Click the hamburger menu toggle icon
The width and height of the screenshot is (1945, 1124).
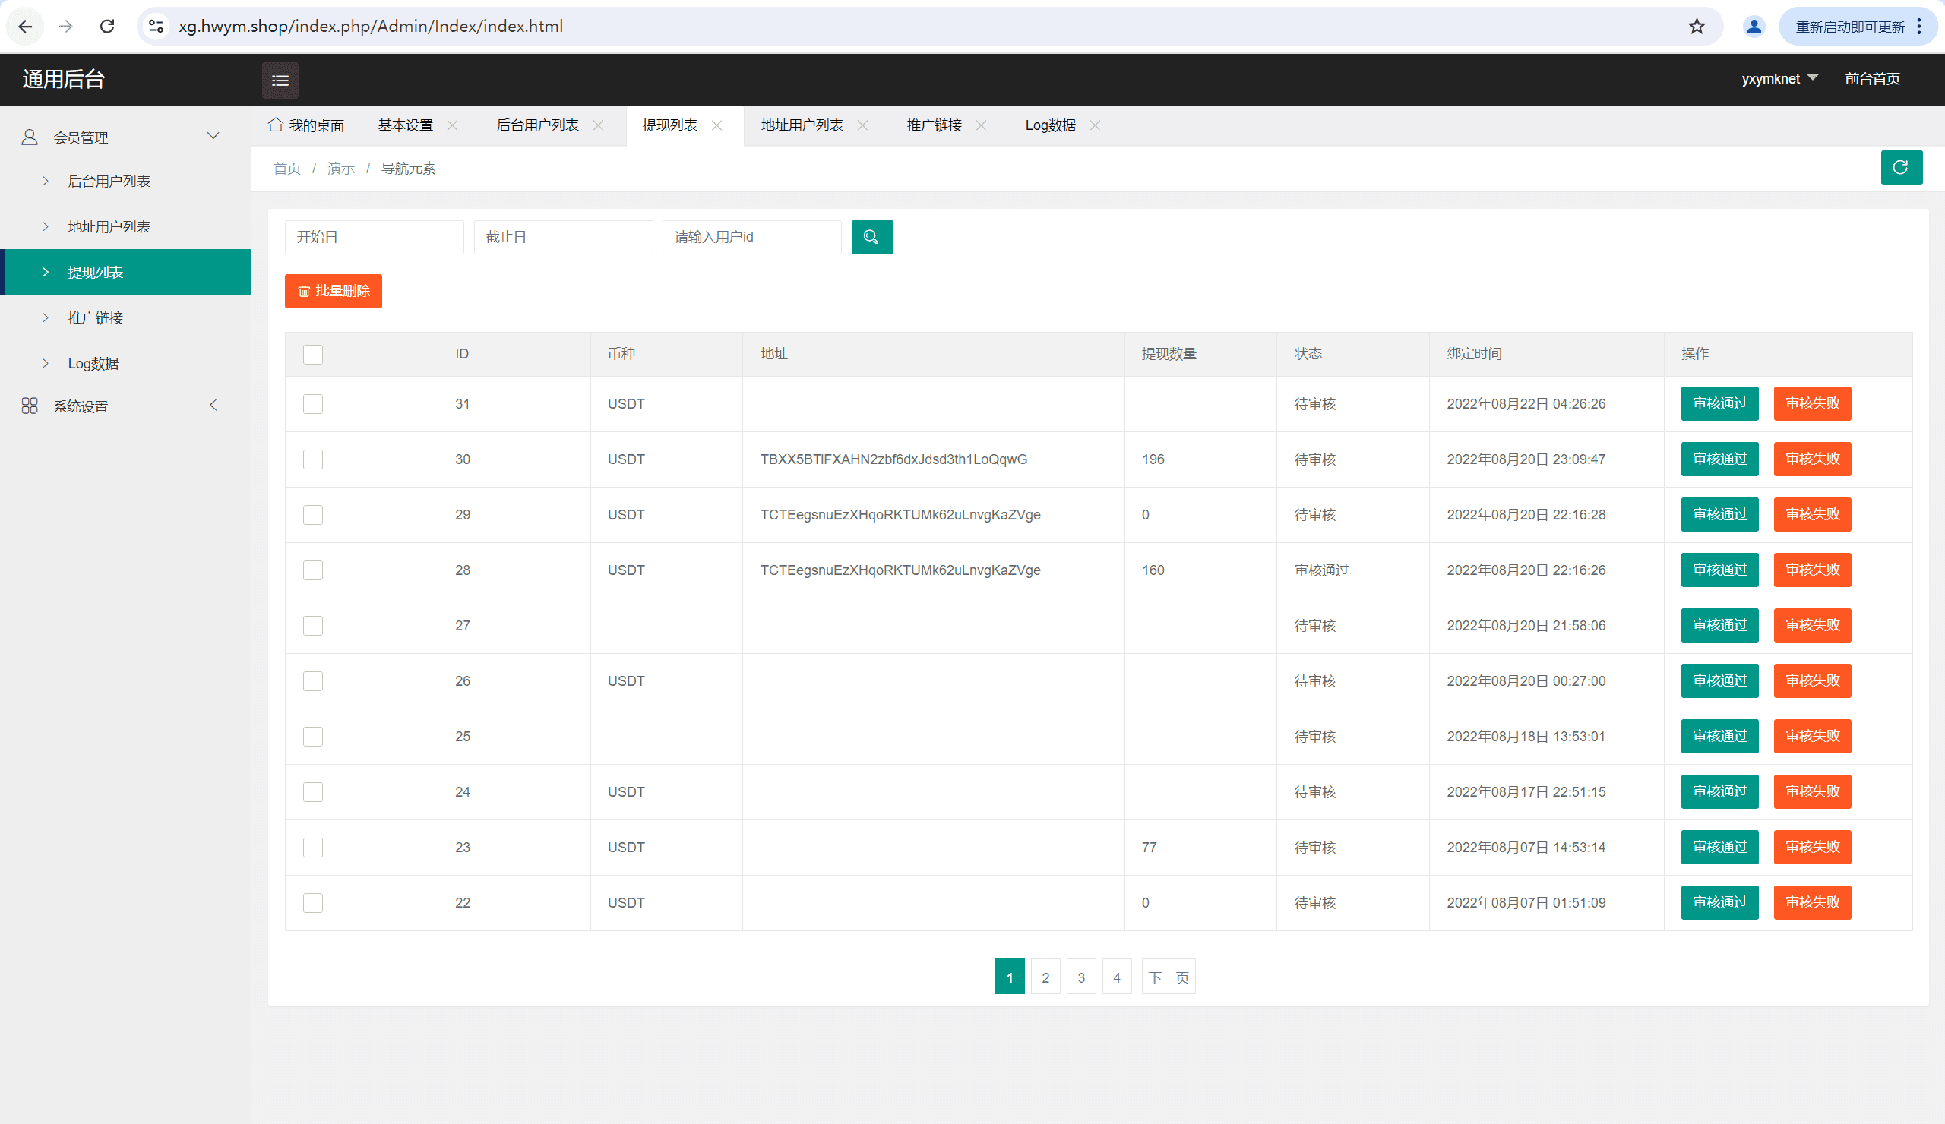click(x=280, y=81)
